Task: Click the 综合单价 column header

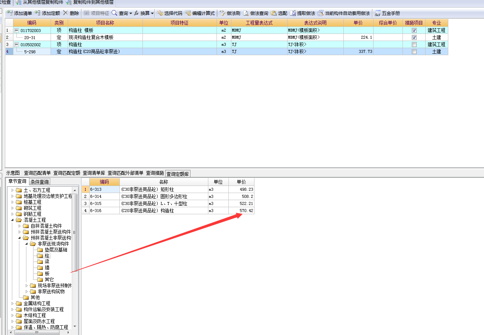Action: click(388, 23)
